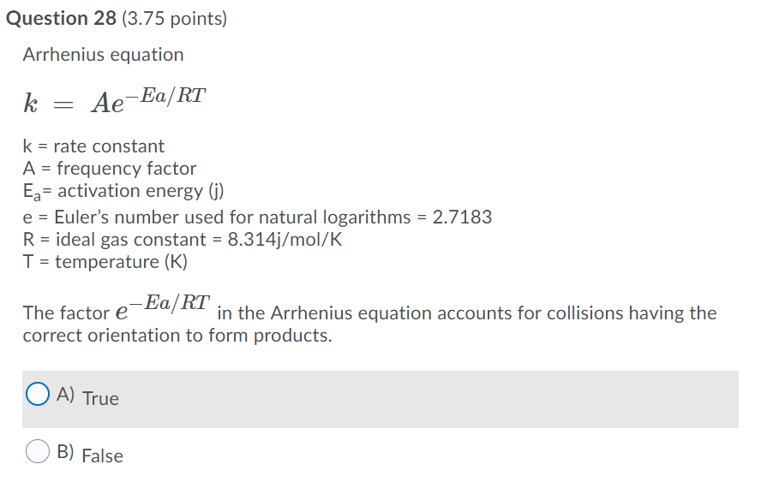Select the radio button for answer A) True

pos(38,394)
